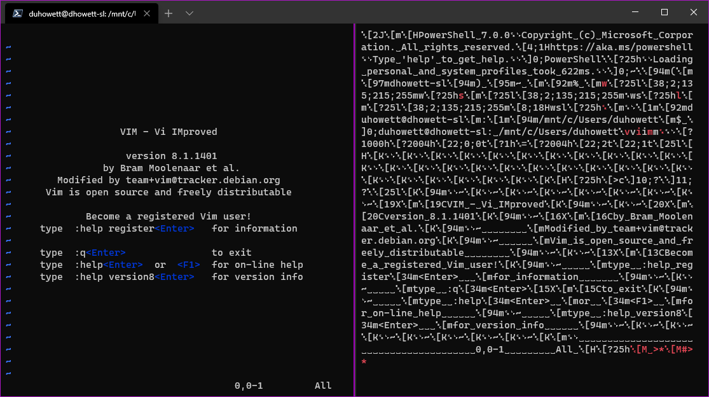Screen dimensions: 709x397
Task: Click ':help register<Enter>' text
Action: [x=135, y=228]
